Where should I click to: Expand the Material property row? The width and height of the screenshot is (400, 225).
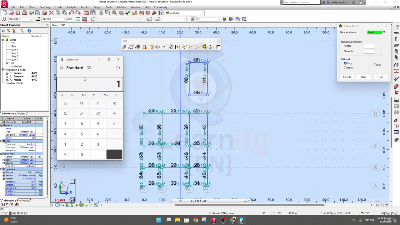click(3, 179)
